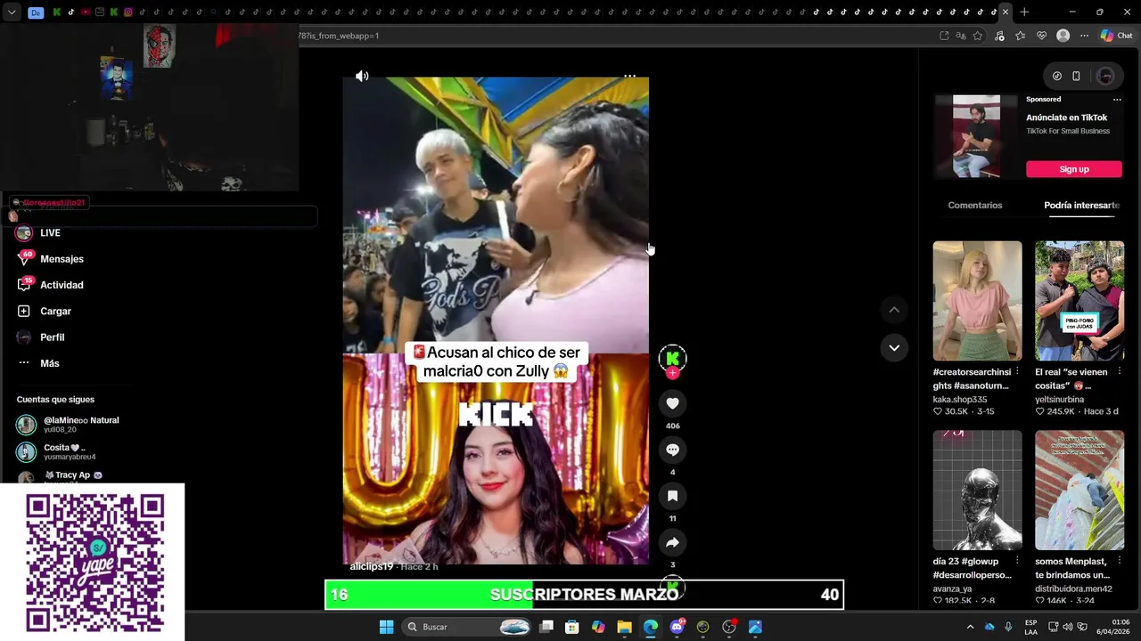This screenshot has height=641, width=1141.
Task: Save the video with the bookmark icon
Action: point(672,496)
